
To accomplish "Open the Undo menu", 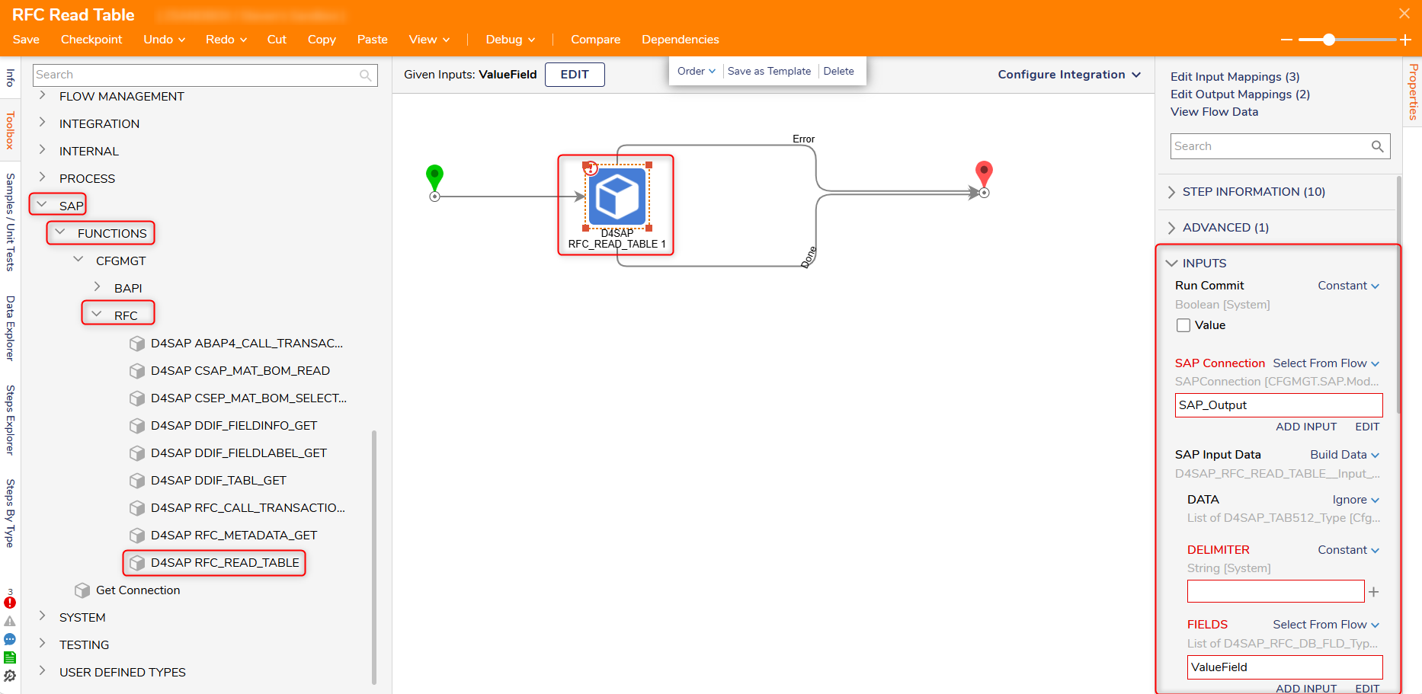I will click(165, 40).
